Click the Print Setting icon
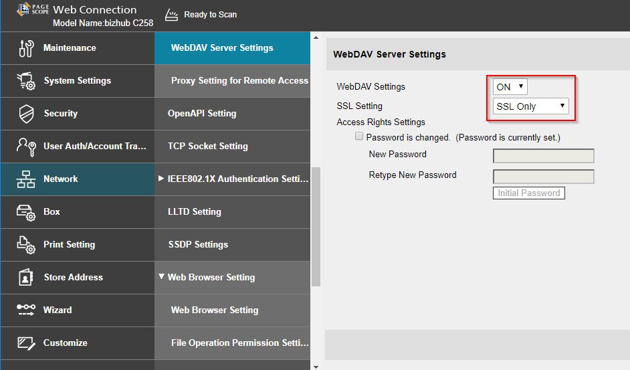Image resolution: width=630 pixels, height=370 pixels. pos(26,245)
